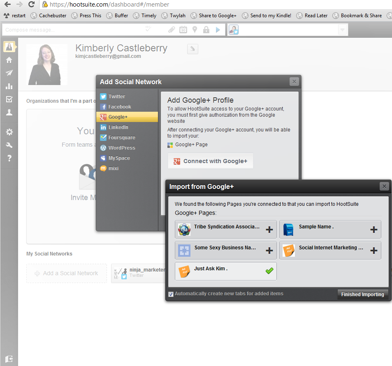Select Foursquare in Add Social Network list
Viewport: 392px width, 366px height.
click(x=127, y=137)
